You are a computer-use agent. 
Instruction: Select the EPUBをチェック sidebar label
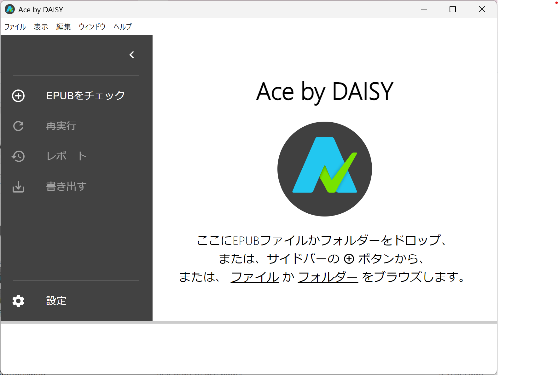pyautogui.click(x=85, y=95)
